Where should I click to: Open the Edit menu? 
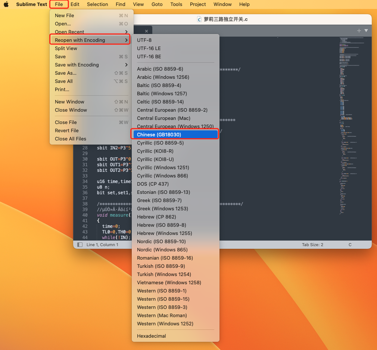(75, 4)
